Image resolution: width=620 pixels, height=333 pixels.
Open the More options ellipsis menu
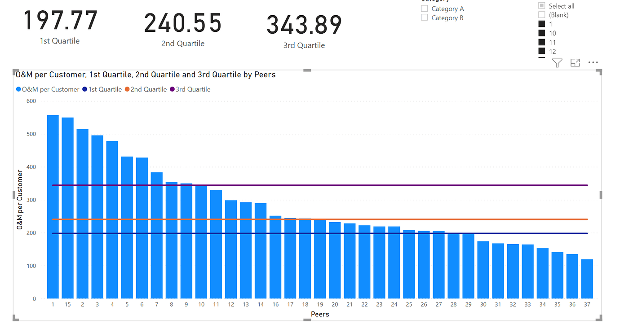(593, 62)
